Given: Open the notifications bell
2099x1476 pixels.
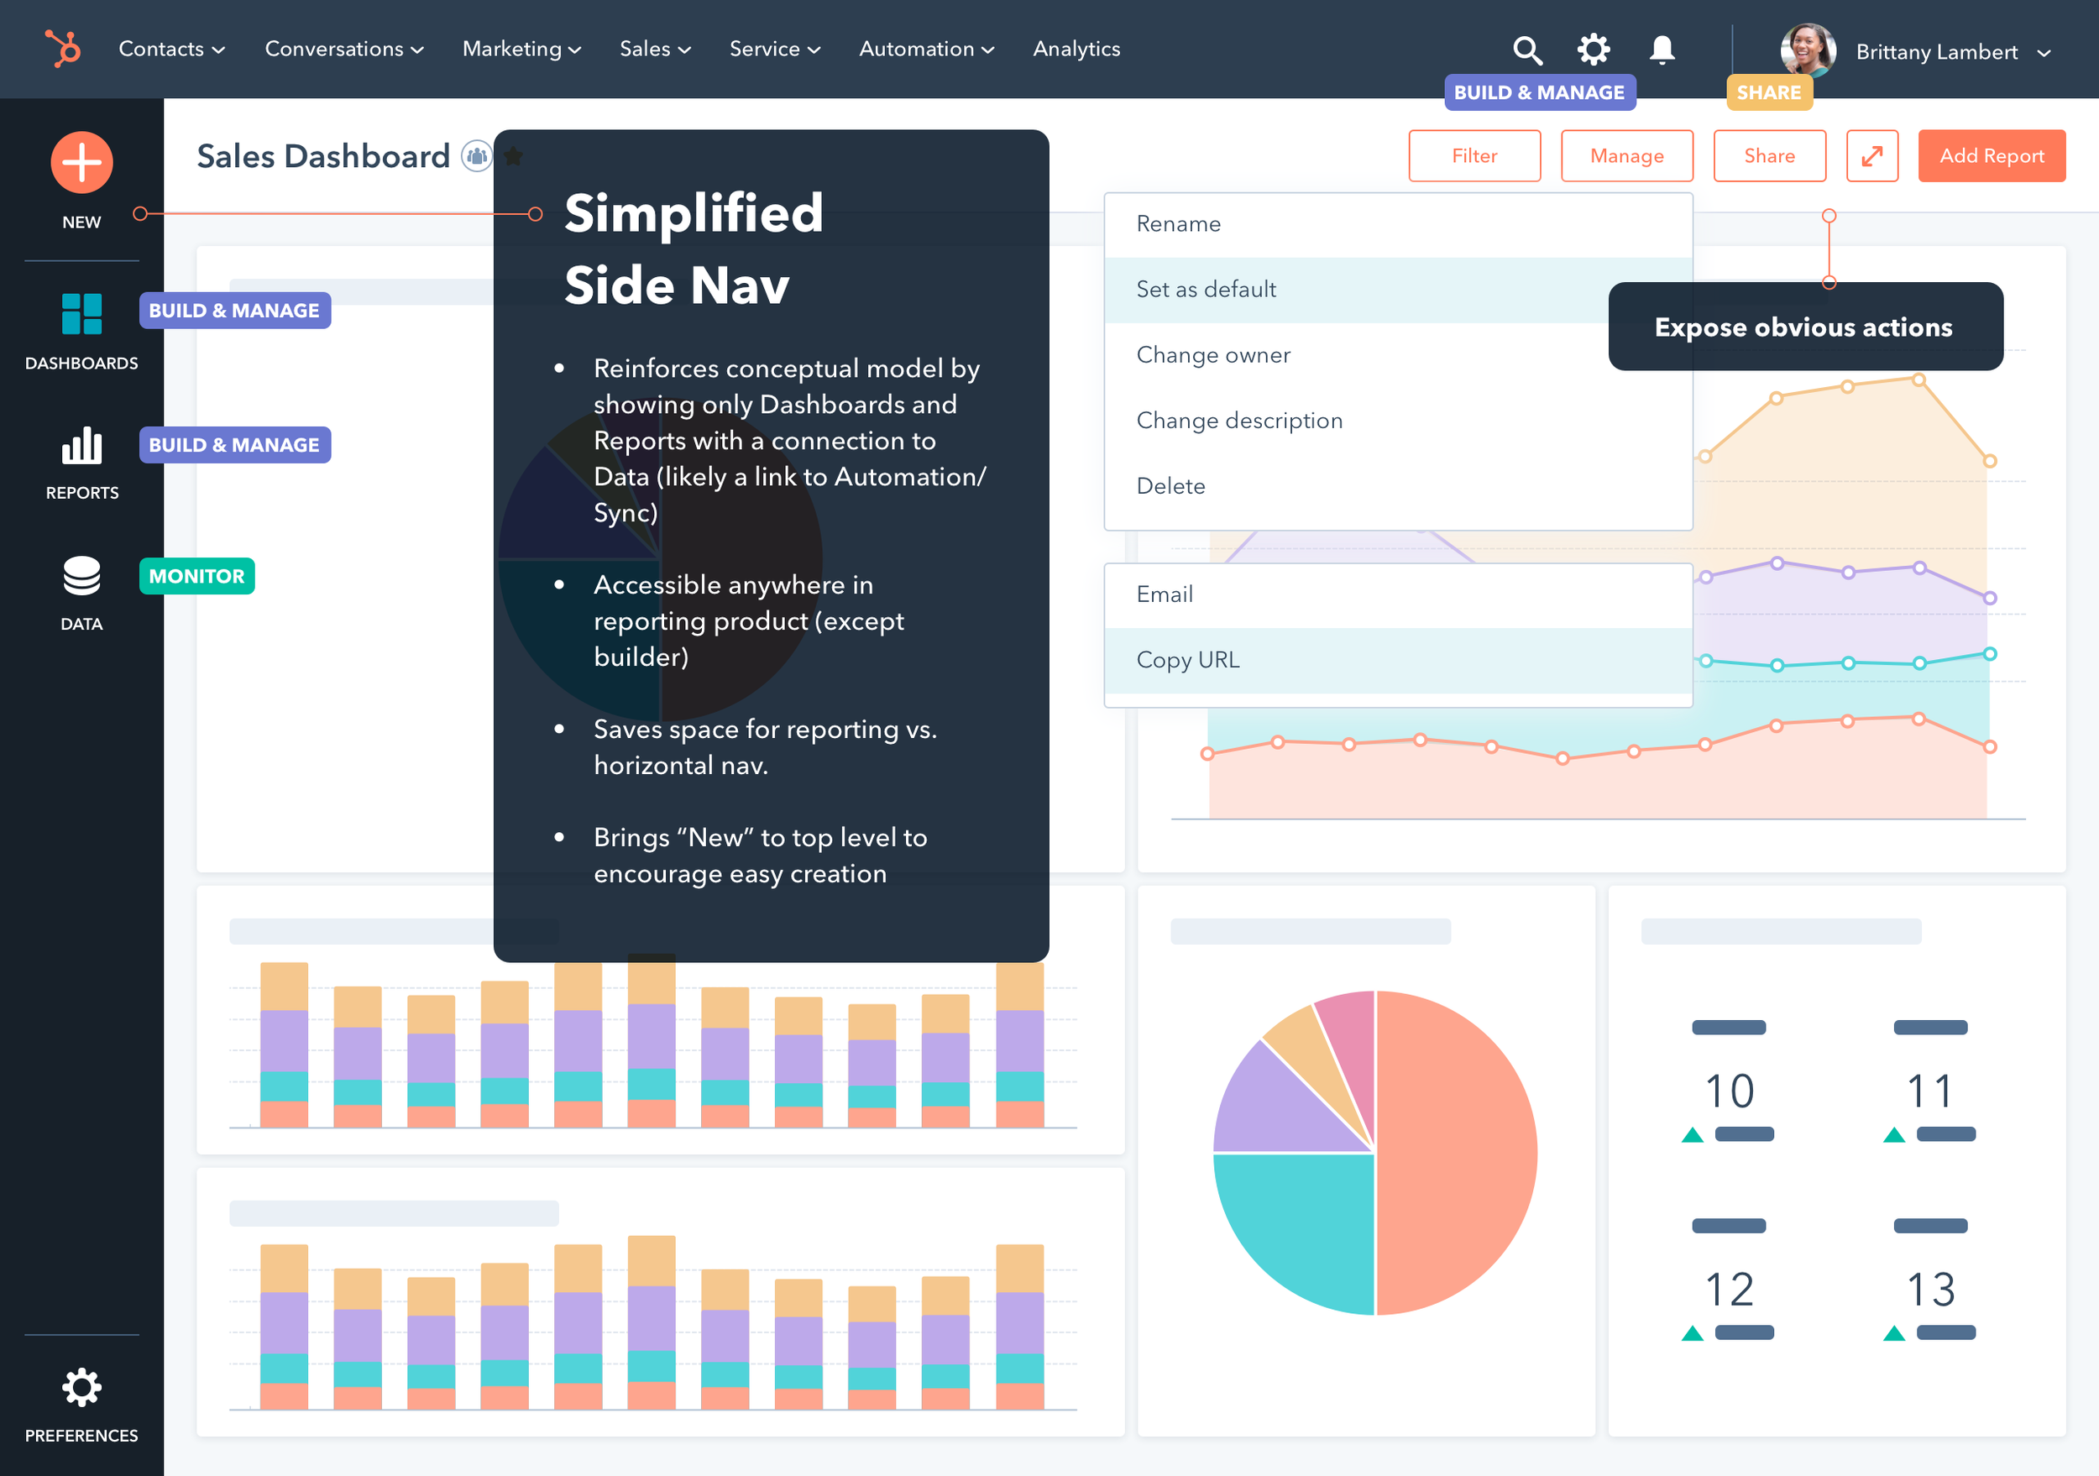Looking at the screenshot, I should (x=1662, y=50).
